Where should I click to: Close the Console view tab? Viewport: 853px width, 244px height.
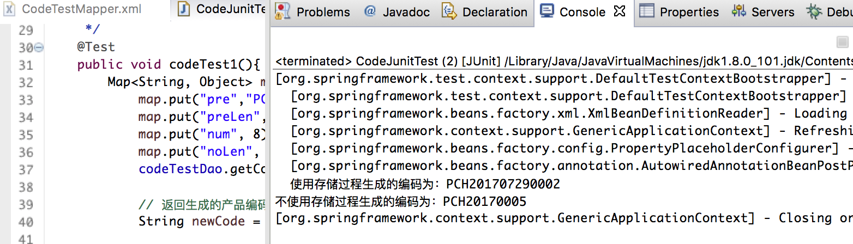pos(619,11)
